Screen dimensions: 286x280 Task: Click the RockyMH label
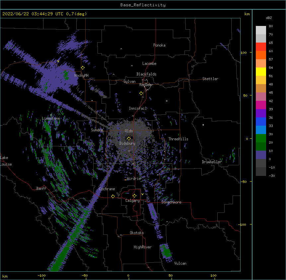tap(81, 75)
